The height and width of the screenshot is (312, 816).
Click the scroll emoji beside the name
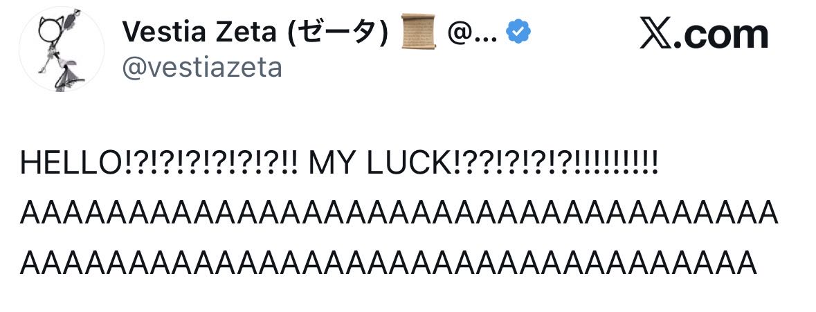tap(419, 32)
